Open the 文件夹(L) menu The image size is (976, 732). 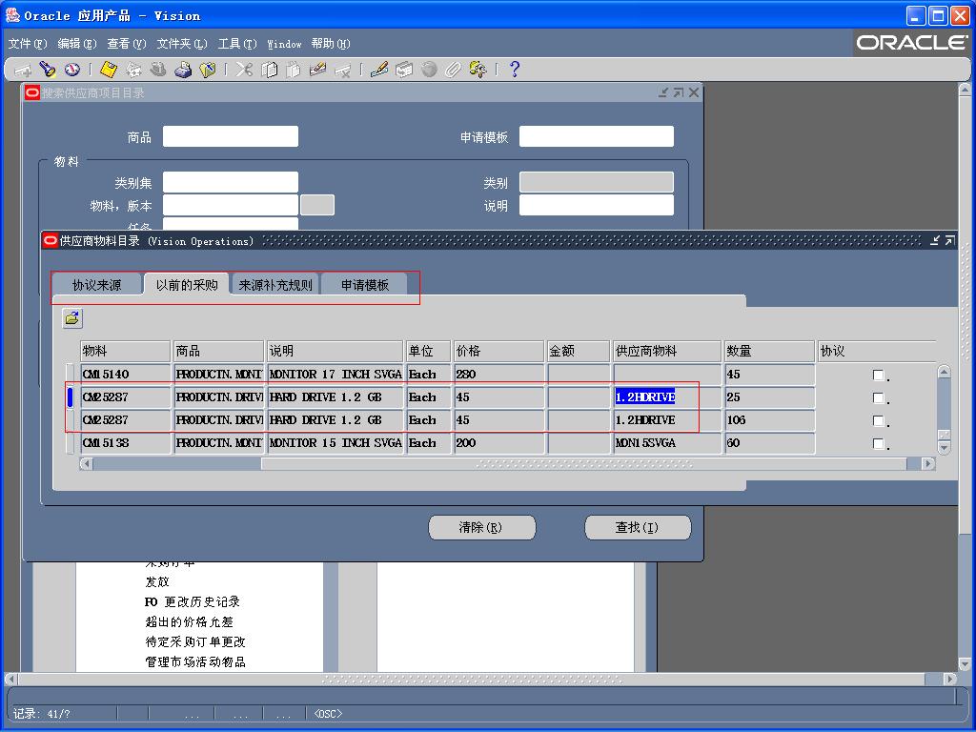182,44
